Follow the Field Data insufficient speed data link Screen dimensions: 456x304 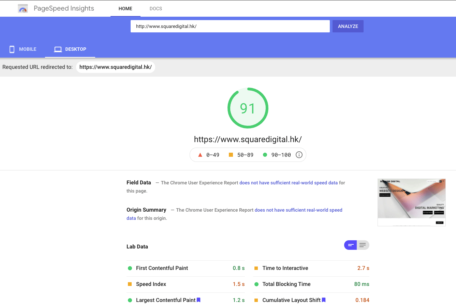tap(289, 183)
